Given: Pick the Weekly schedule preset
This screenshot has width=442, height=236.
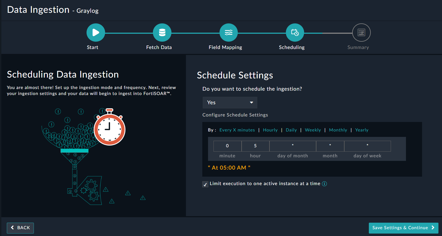Looking at the screenshot, I should [x=313, y=130].
